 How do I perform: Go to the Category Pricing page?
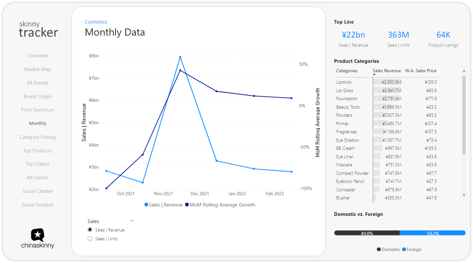(x=37, y=137)
